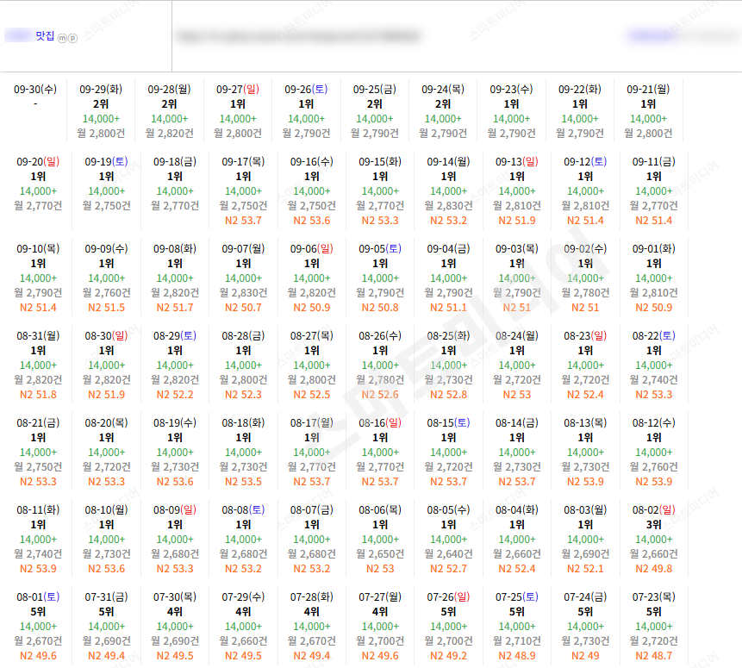Click the 5위 rank under 08-01(토)
The width and height of the screenshot is (742, 668).
click(38, 612)
